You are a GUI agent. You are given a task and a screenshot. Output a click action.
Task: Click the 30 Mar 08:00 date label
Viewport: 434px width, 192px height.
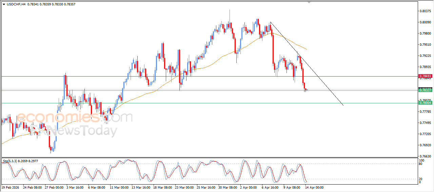pyautogui.click(x=228, y=187)
